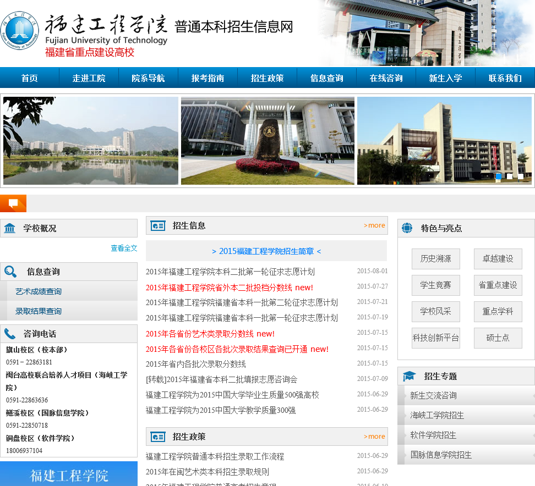Open 2015年省内各批次录取分数线 item
Viewport: 535px width, 486px height.
[x=196, y=364]
